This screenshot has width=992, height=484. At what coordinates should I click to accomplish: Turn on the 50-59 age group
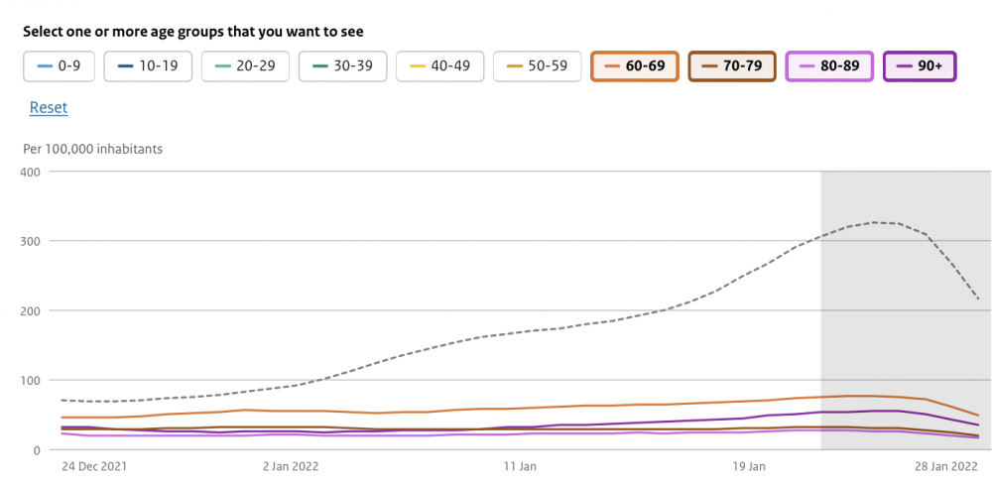pos(537,65)
